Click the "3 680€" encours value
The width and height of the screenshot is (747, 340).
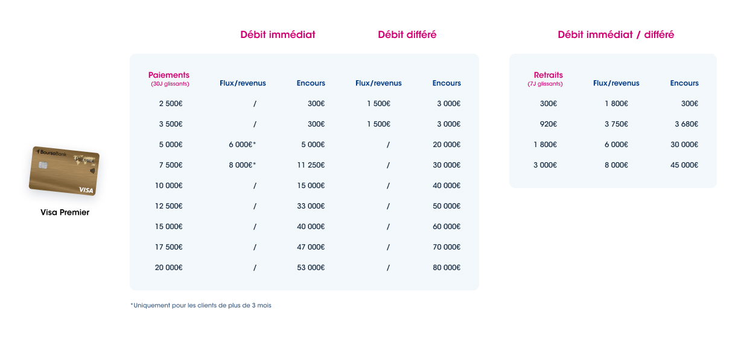[x=685, y=124]
